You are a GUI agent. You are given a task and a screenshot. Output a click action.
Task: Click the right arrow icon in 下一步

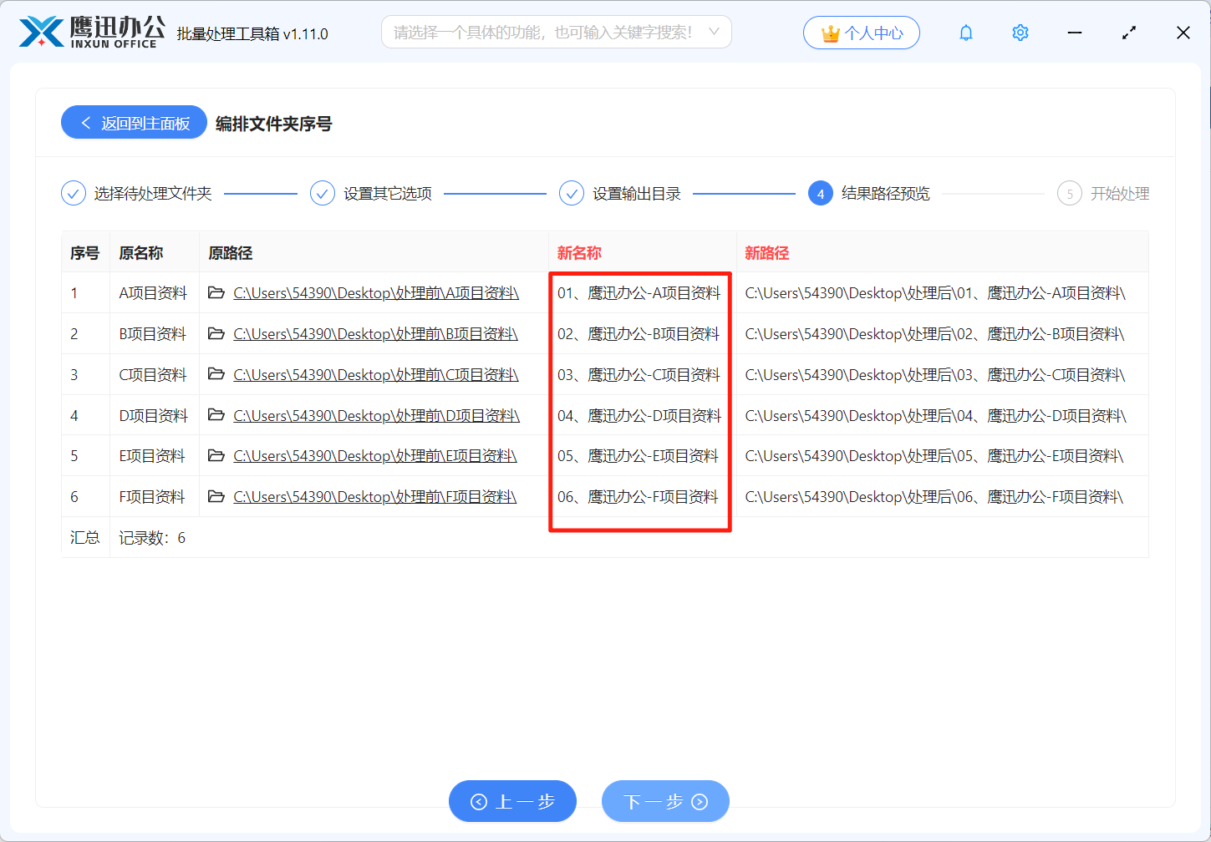[x=700, y=802]
